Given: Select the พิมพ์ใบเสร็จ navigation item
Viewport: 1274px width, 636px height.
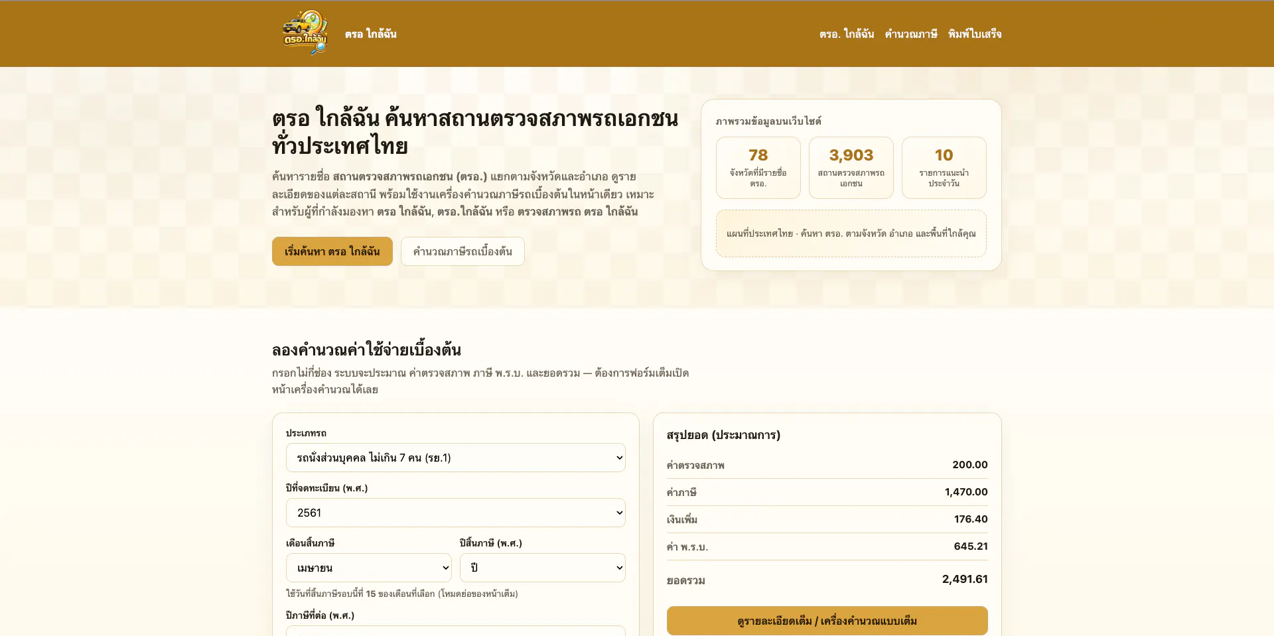Looking at the screenshot, I should (x=975, y=34).
